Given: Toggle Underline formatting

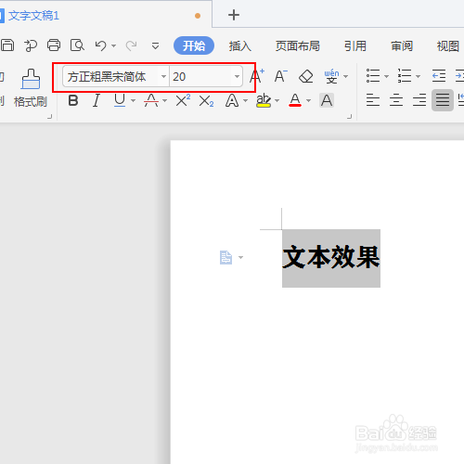Looking at the screenshot, I should pos(120,100).
